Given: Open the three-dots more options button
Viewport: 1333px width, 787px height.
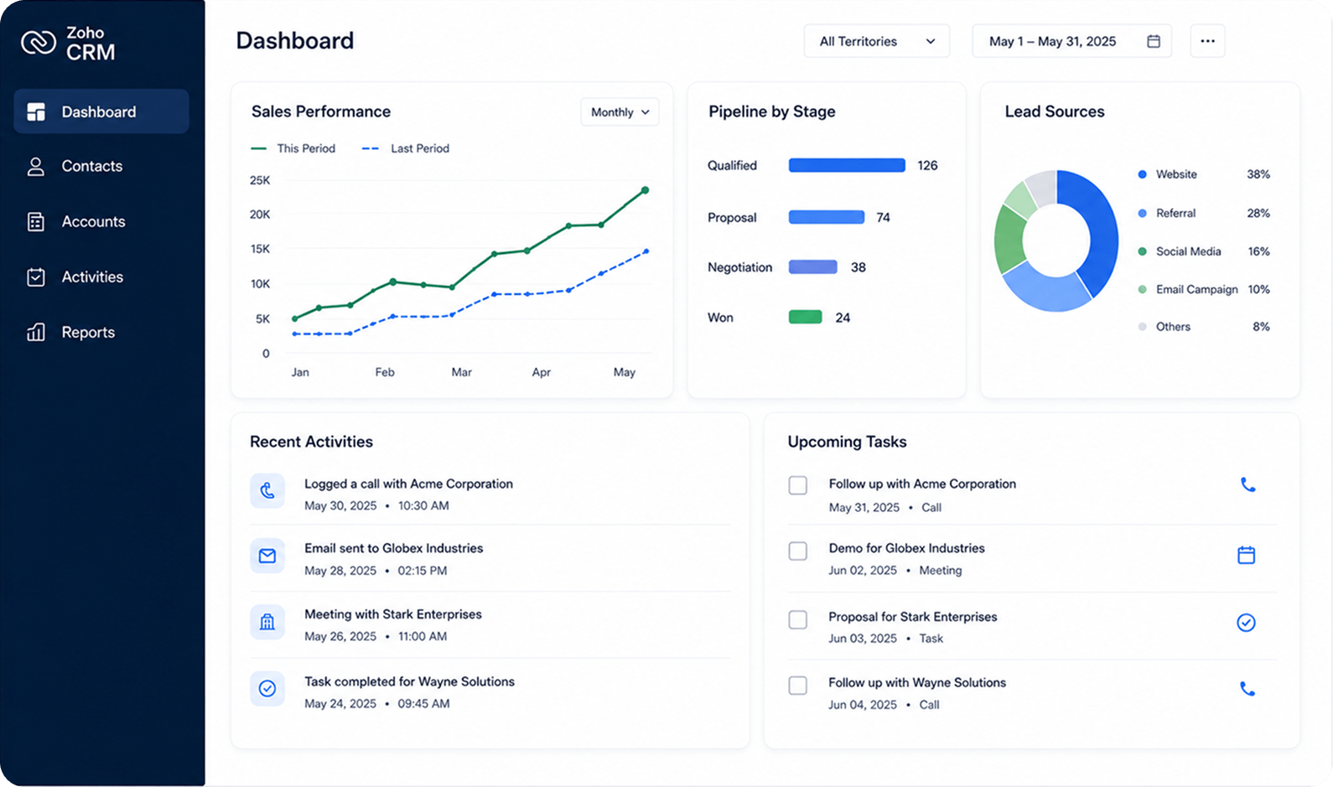Looking at the screenshot, I should coord(1207,41).
